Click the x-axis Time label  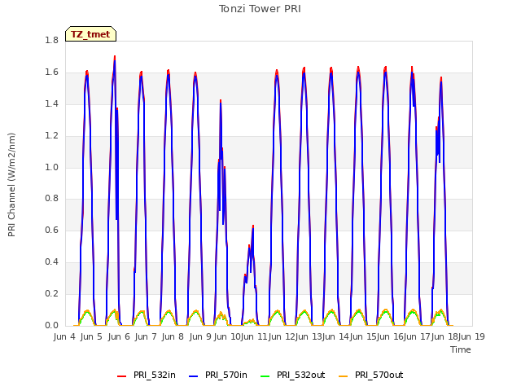click(x=461, y=349)
